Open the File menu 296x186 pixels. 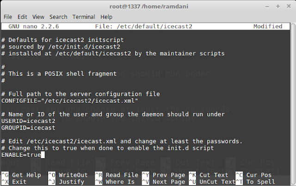8,17
